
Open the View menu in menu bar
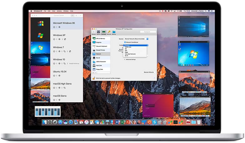(54, 11)
